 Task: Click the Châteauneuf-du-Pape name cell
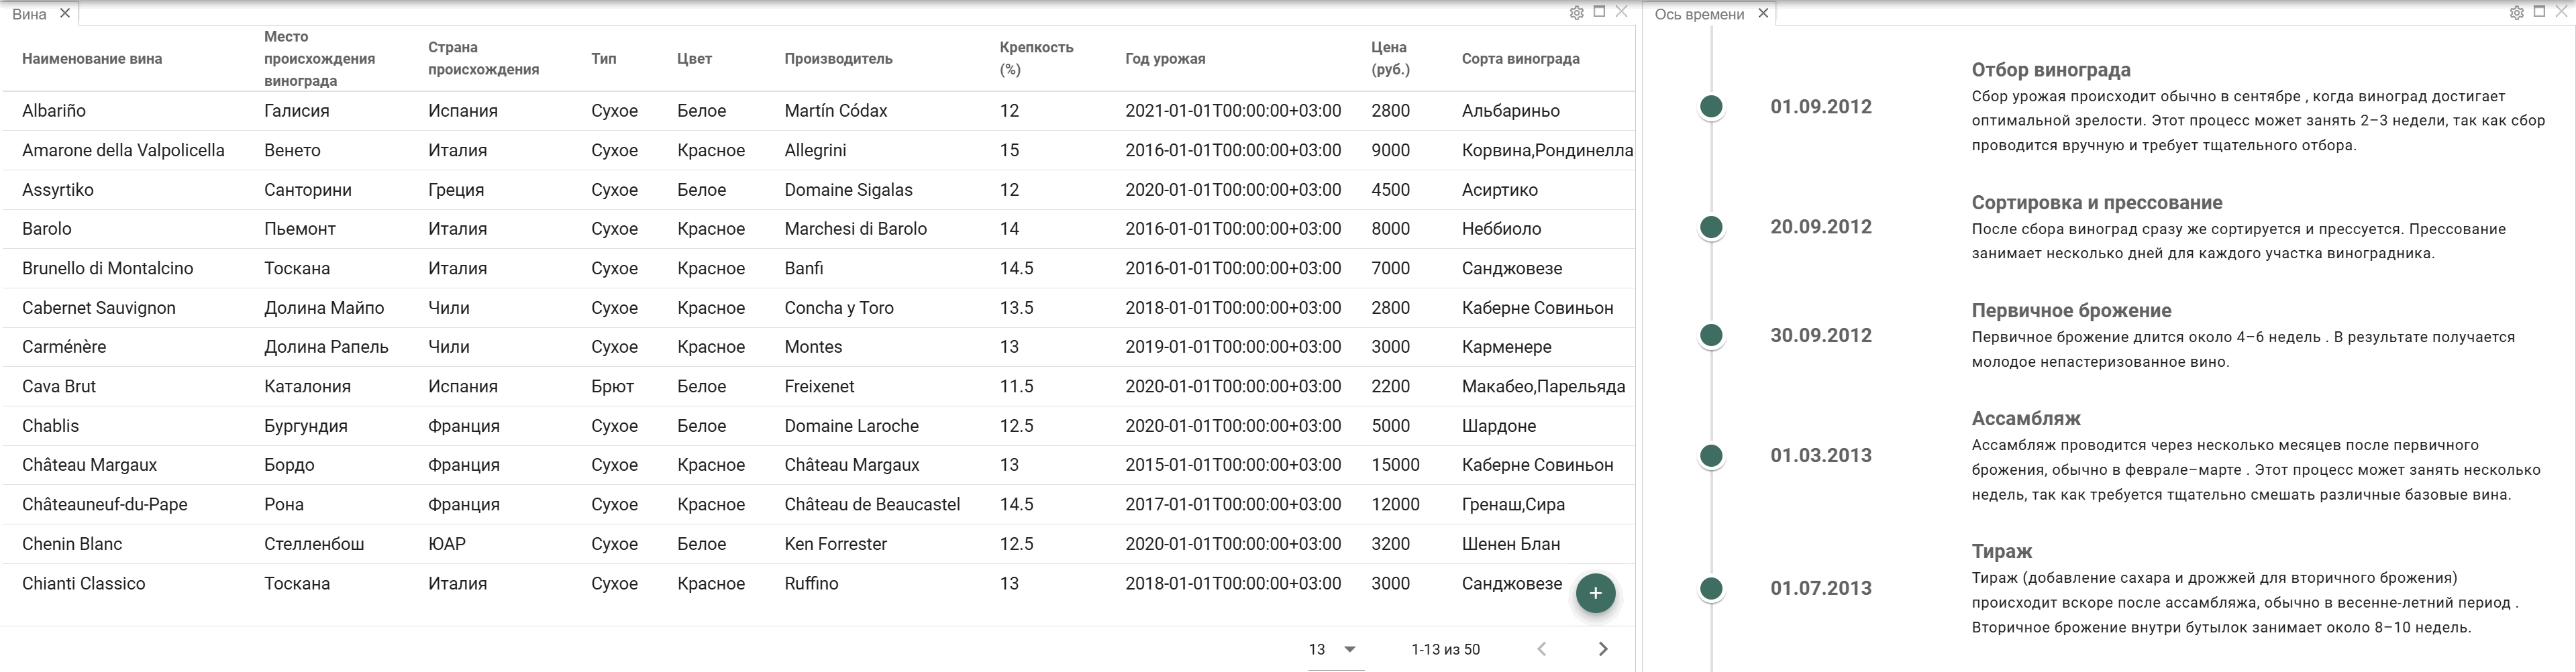point(105,505)
